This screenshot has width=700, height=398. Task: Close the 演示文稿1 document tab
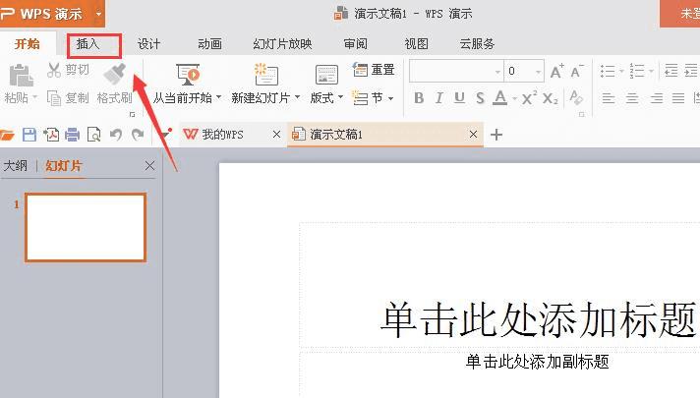click(x=473, y=135)
